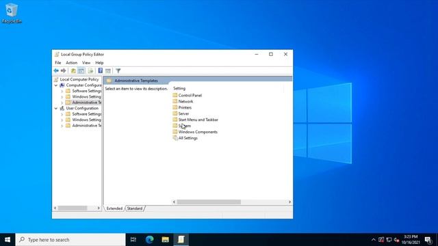Expand Software Settings under Computer Configuration
The width and height of the screenshot is (438, 246).
click(x=62, y=91)
